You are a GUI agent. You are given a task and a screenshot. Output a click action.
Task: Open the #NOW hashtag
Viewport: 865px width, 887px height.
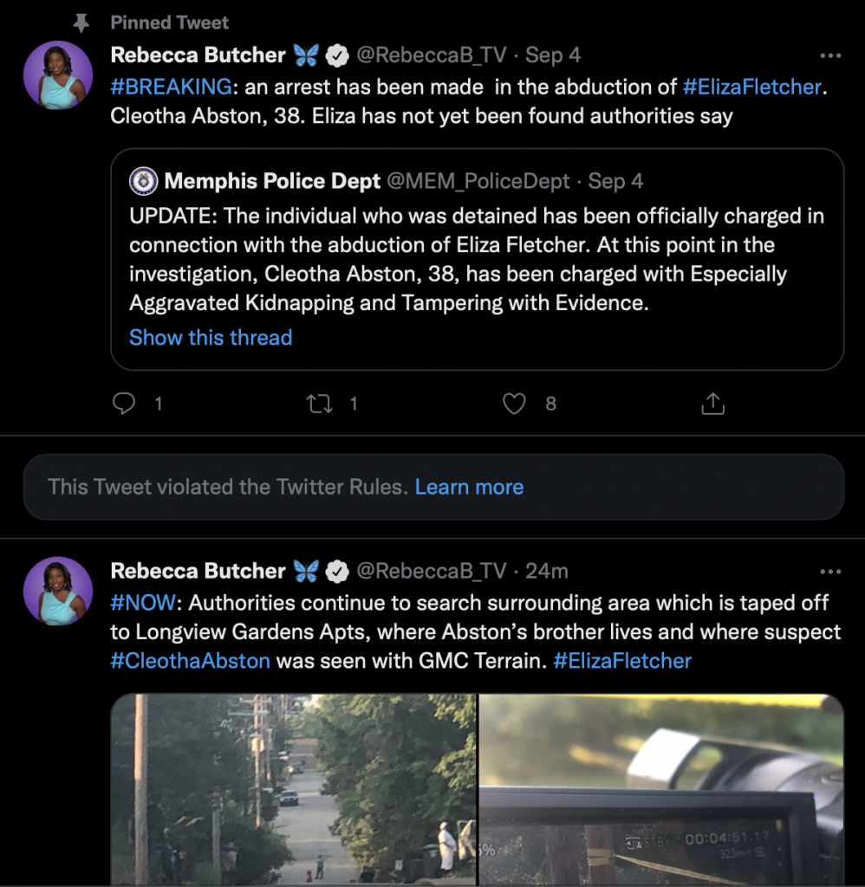pos(143,602)
